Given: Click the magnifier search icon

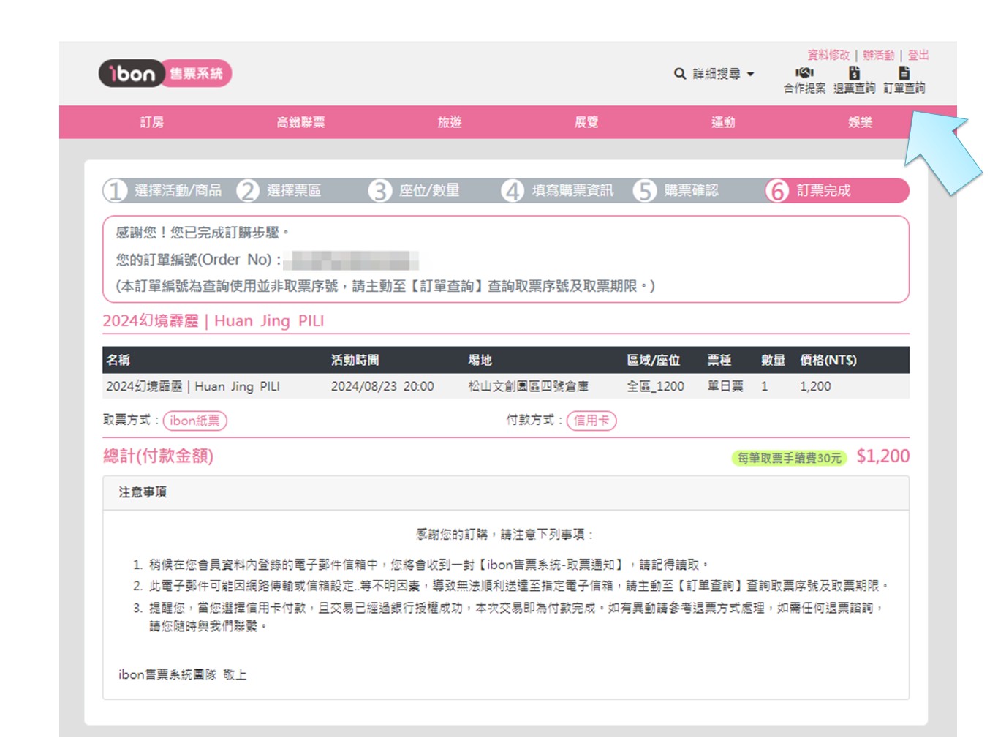Looking at the screenshot, I should click(x=679, y=74).
